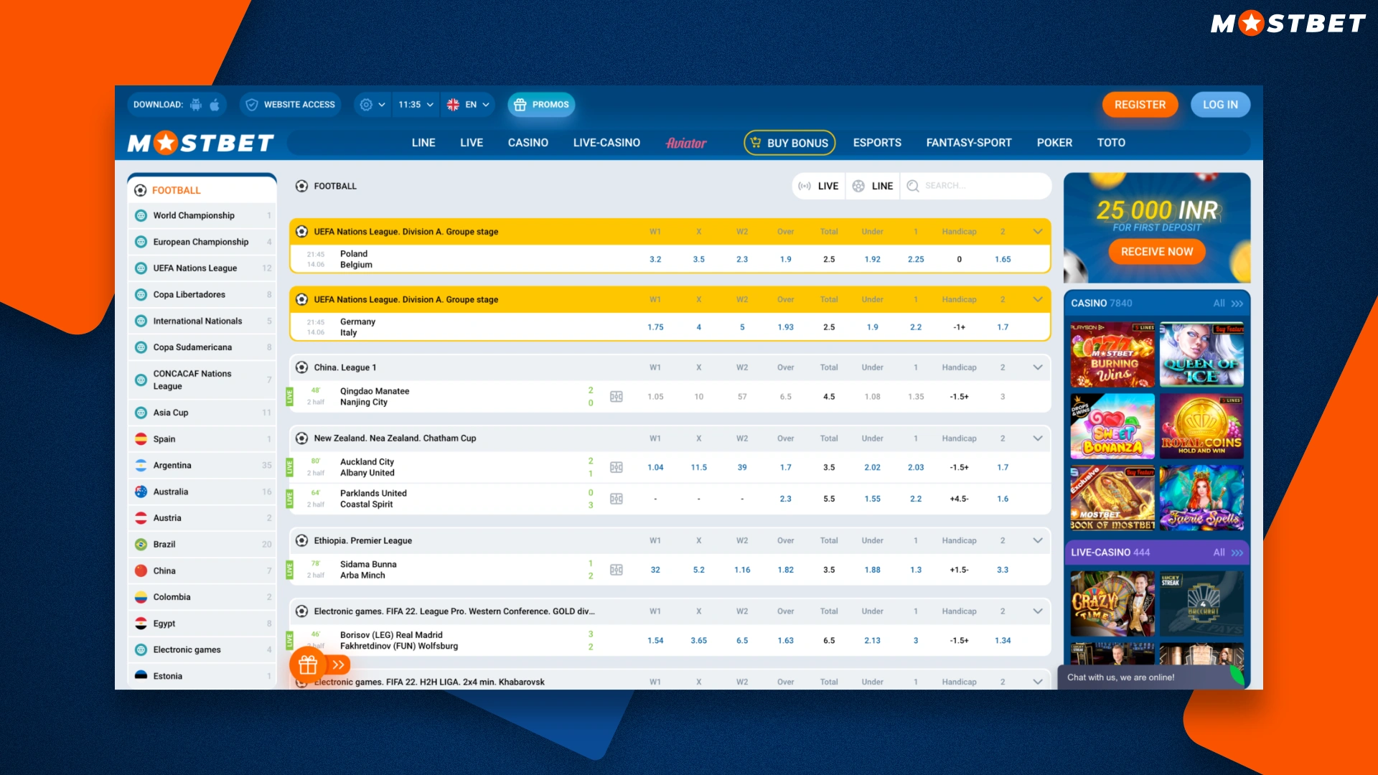Expand the China League 1 section

coord(1037,367)
